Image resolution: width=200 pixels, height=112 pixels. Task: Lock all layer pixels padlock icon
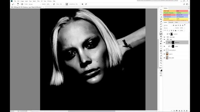pos(176,30)
